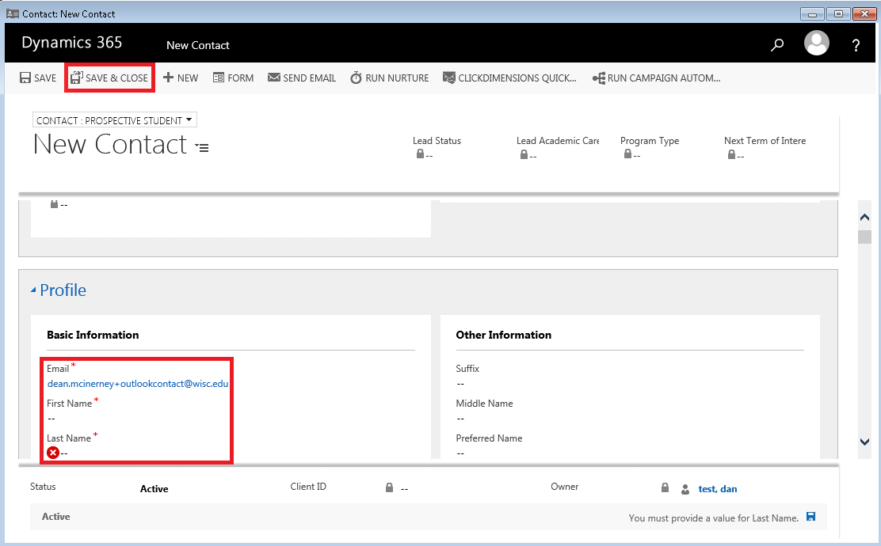
Task: Open the Form toolbar option
Action: point(234,78)
